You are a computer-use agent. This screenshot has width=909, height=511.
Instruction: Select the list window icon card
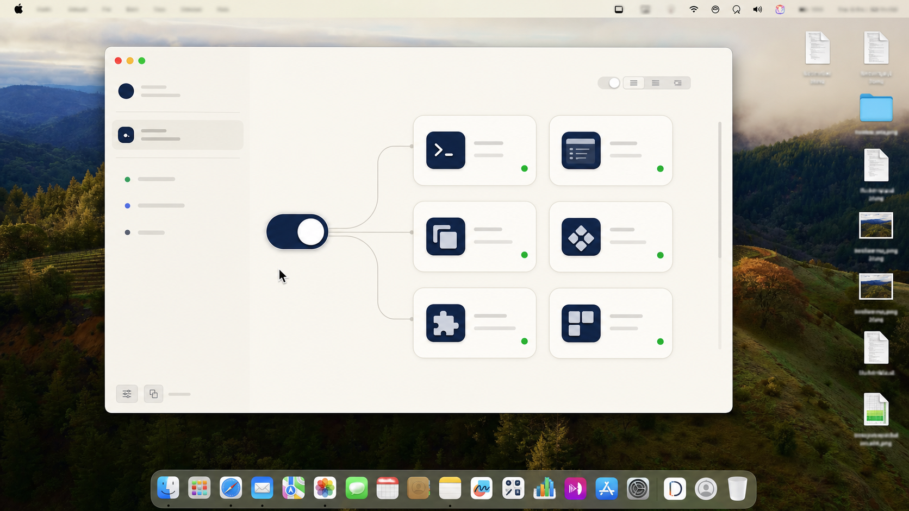click(x=611, y=150)
